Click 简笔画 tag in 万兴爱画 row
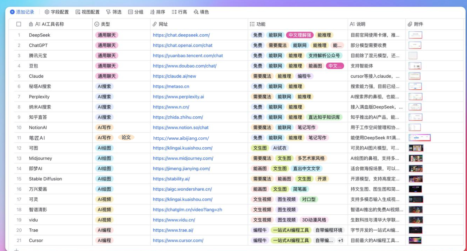This screenshot has height=251, width=467. pyautogui.click(x=300, y=189)
